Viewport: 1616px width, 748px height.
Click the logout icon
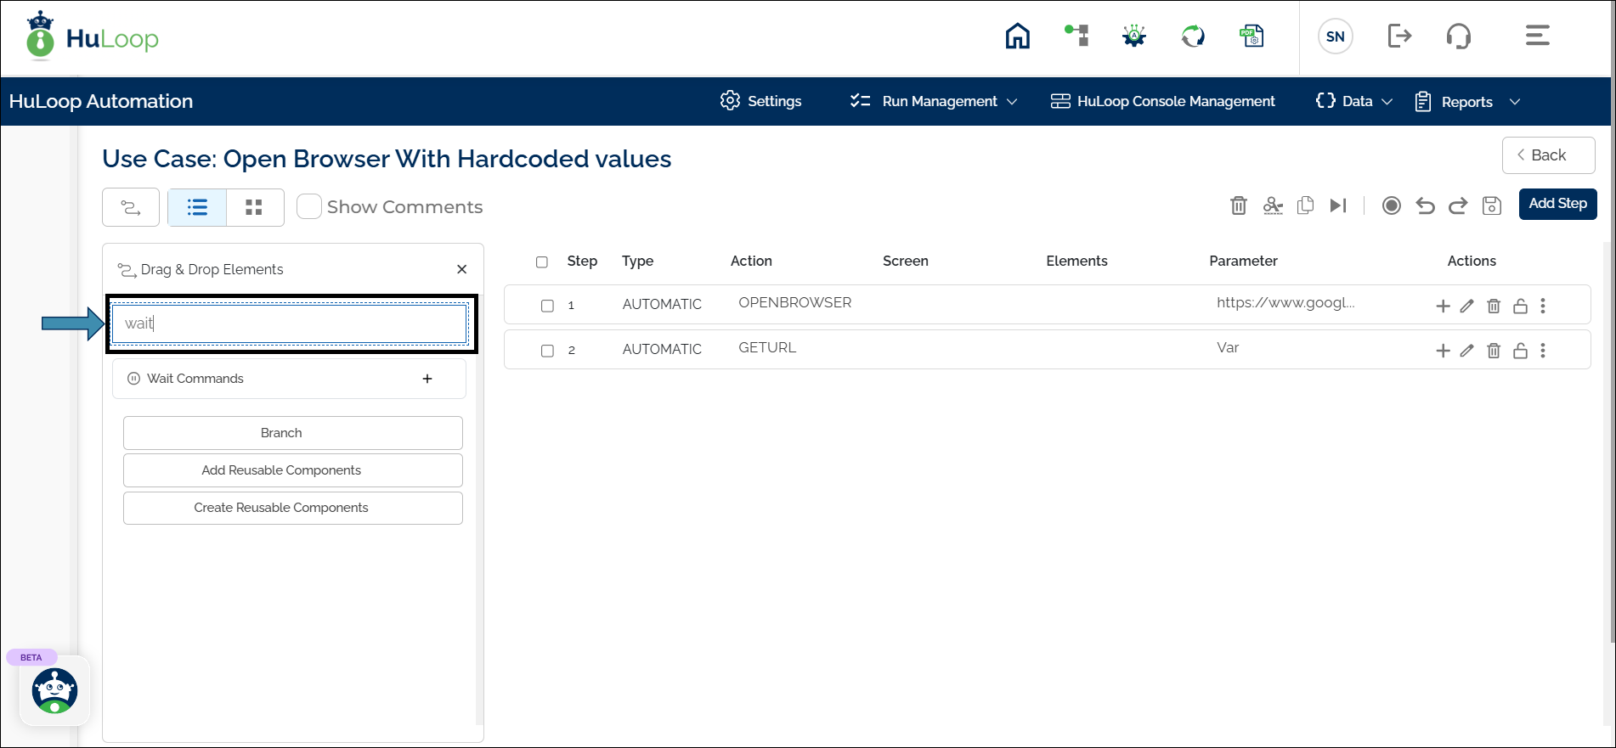[x=1399, y=36]
